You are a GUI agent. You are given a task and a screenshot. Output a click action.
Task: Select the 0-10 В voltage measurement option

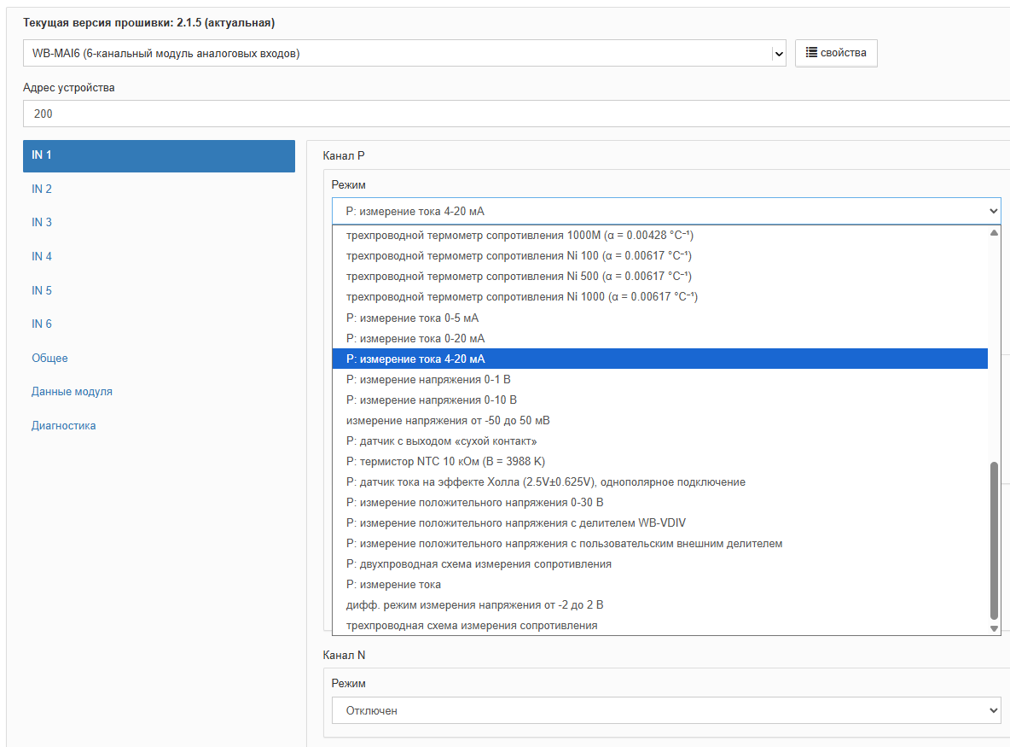coord(431,400)
